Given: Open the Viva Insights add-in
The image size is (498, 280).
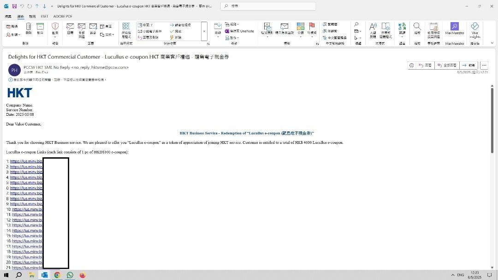Looking at the screenshot, I should click(475, 30).
